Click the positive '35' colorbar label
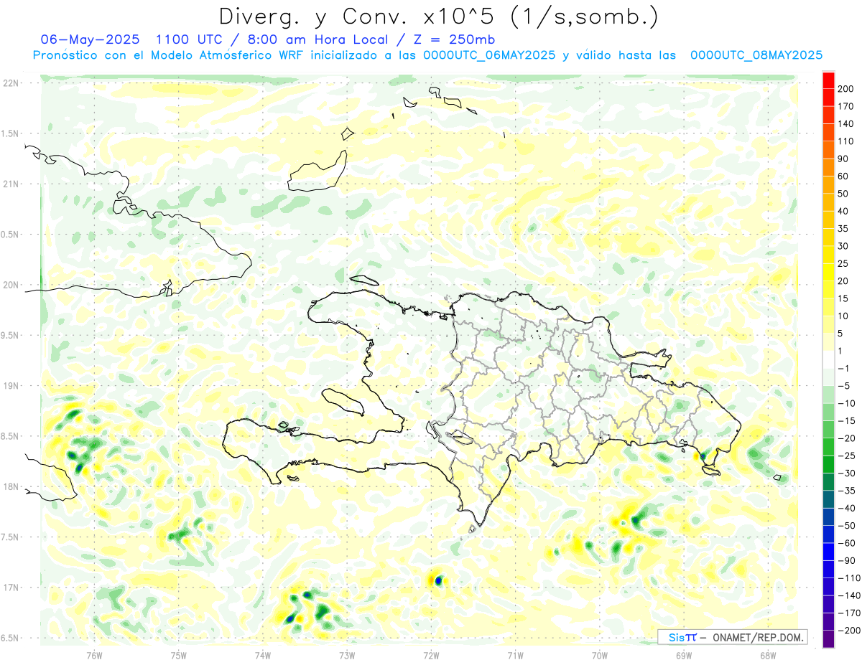The height and width of the screenshot is (665, 862). pos(843,229)
